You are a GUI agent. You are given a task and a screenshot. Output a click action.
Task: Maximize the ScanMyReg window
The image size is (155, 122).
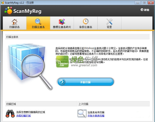pos(144,3)
